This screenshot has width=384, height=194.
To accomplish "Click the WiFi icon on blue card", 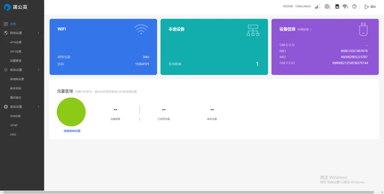I will 141,29.
